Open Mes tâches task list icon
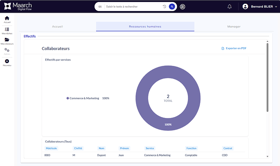 pos(7,29)
